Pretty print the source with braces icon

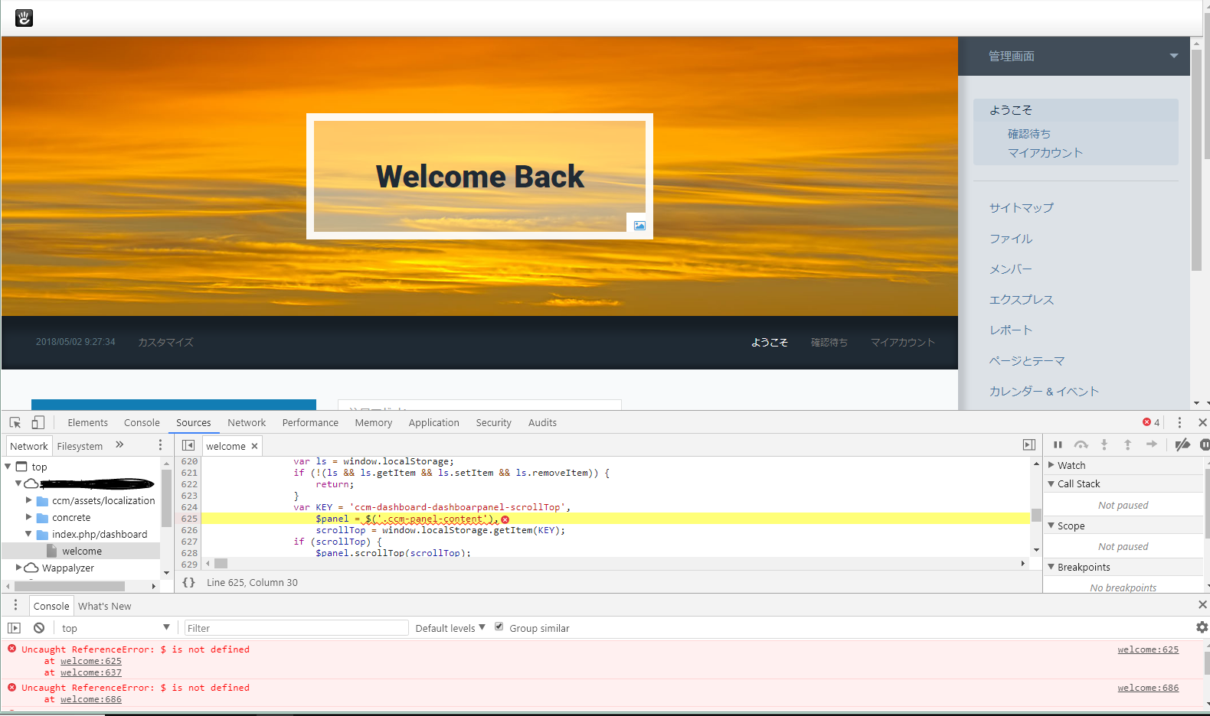(188, 582)
